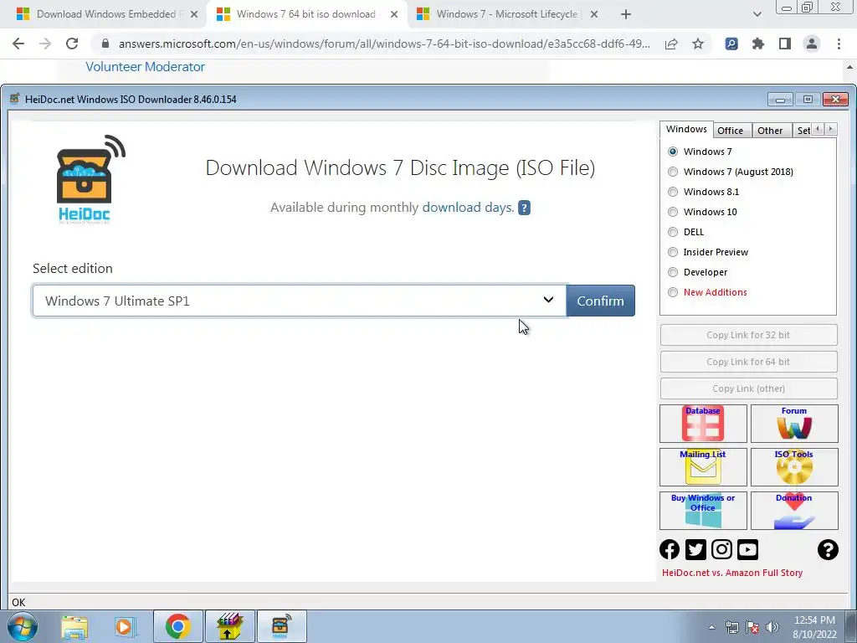The image size is (857, 643).
Task: Select Windows 7 (August 2018) option
Action: point(673,172)
